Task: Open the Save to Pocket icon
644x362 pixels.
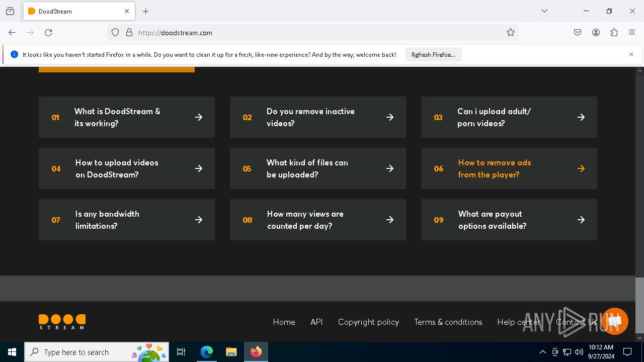Action: pos(578,33)
